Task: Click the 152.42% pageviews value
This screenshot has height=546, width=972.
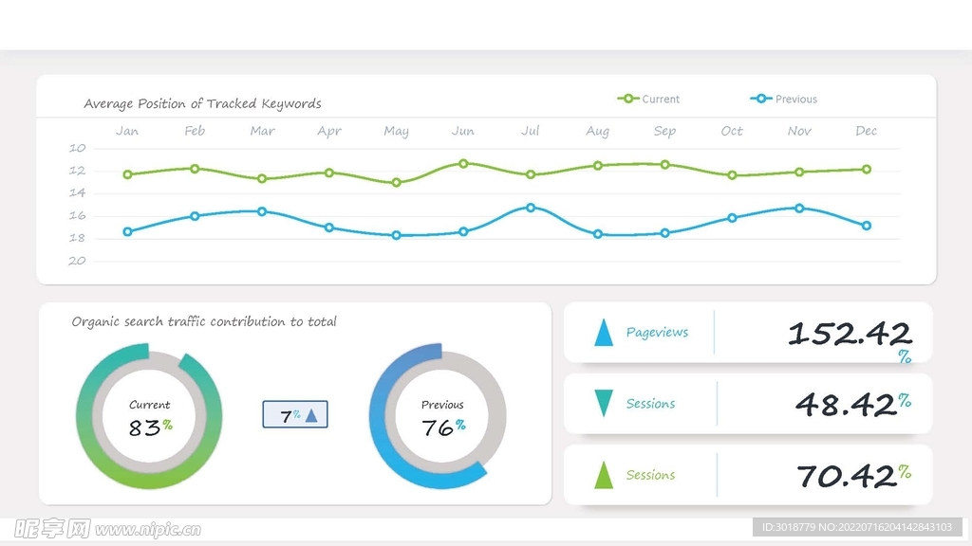Action: click(x=849, y=334)
